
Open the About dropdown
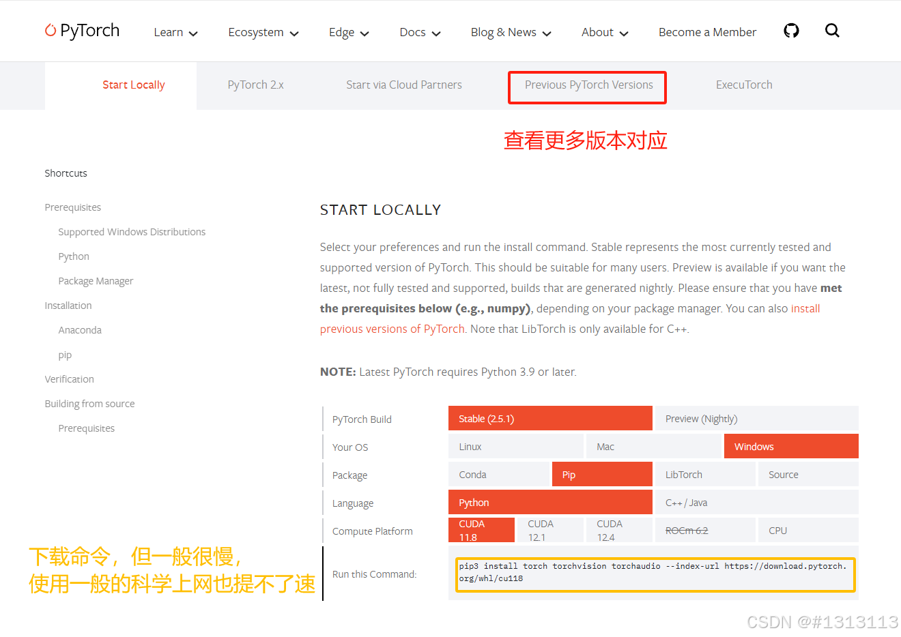coord(604,32)
